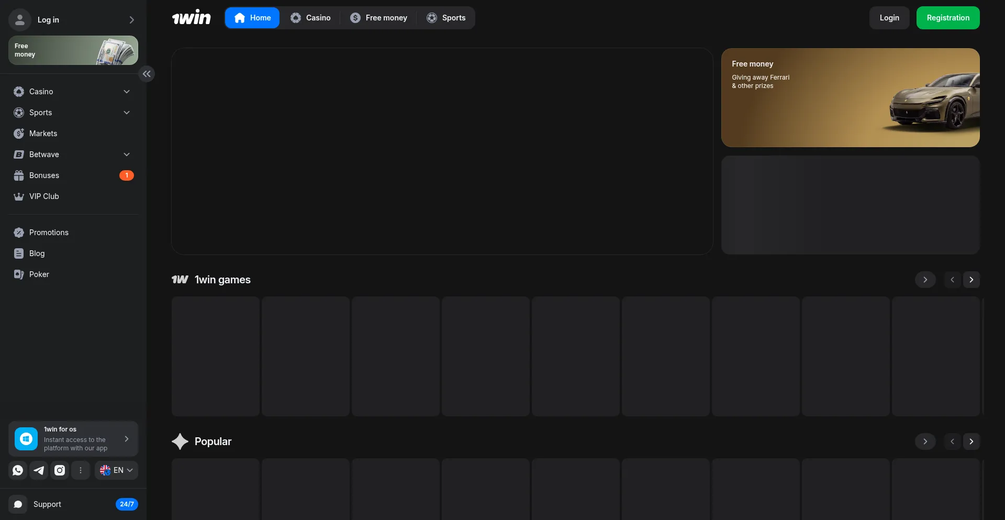This screenshot has width=1005, height=520.
Task: Read the 'Instant access to the platform' text
Action: pyautogui.click(x=75, y=444)
